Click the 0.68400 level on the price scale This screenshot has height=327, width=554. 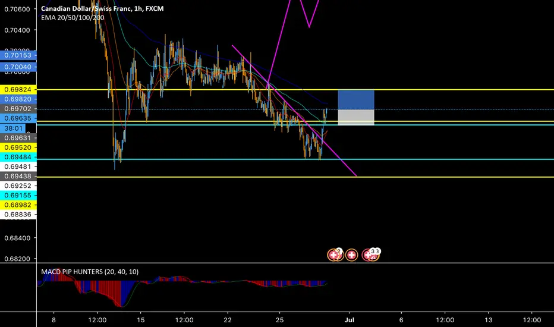point(17,238)
